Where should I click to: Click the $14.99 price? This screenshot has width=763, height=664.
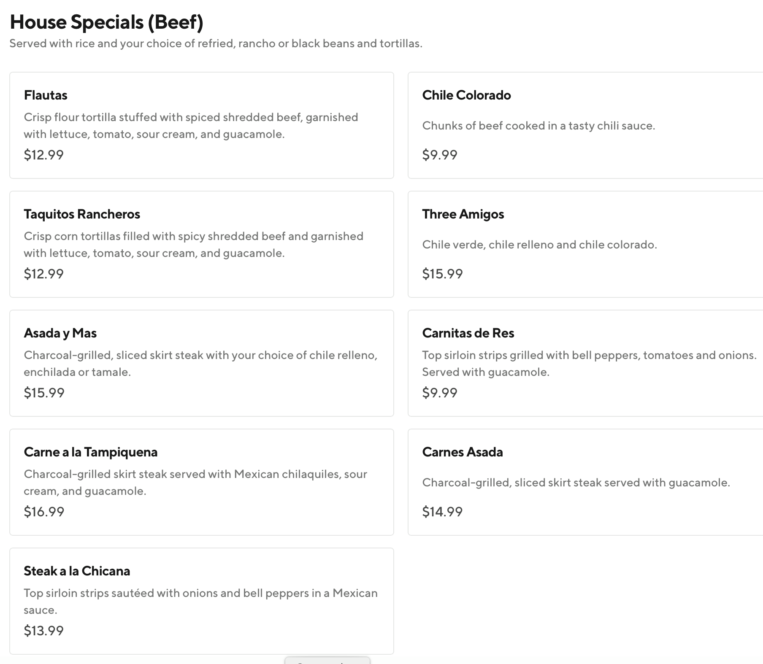pos(442,512)
